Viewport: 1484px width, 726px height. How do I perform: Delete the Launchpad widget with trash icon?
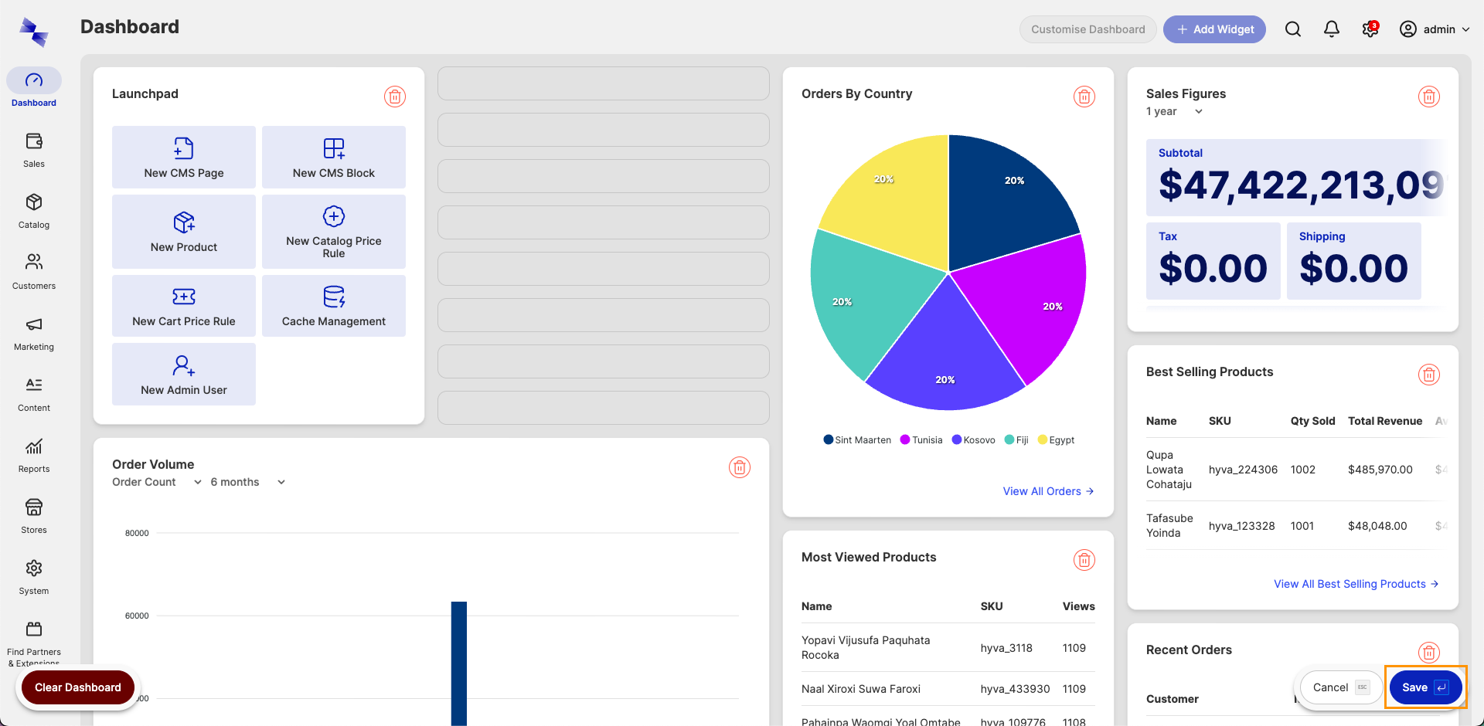click(x=395, y=97)
